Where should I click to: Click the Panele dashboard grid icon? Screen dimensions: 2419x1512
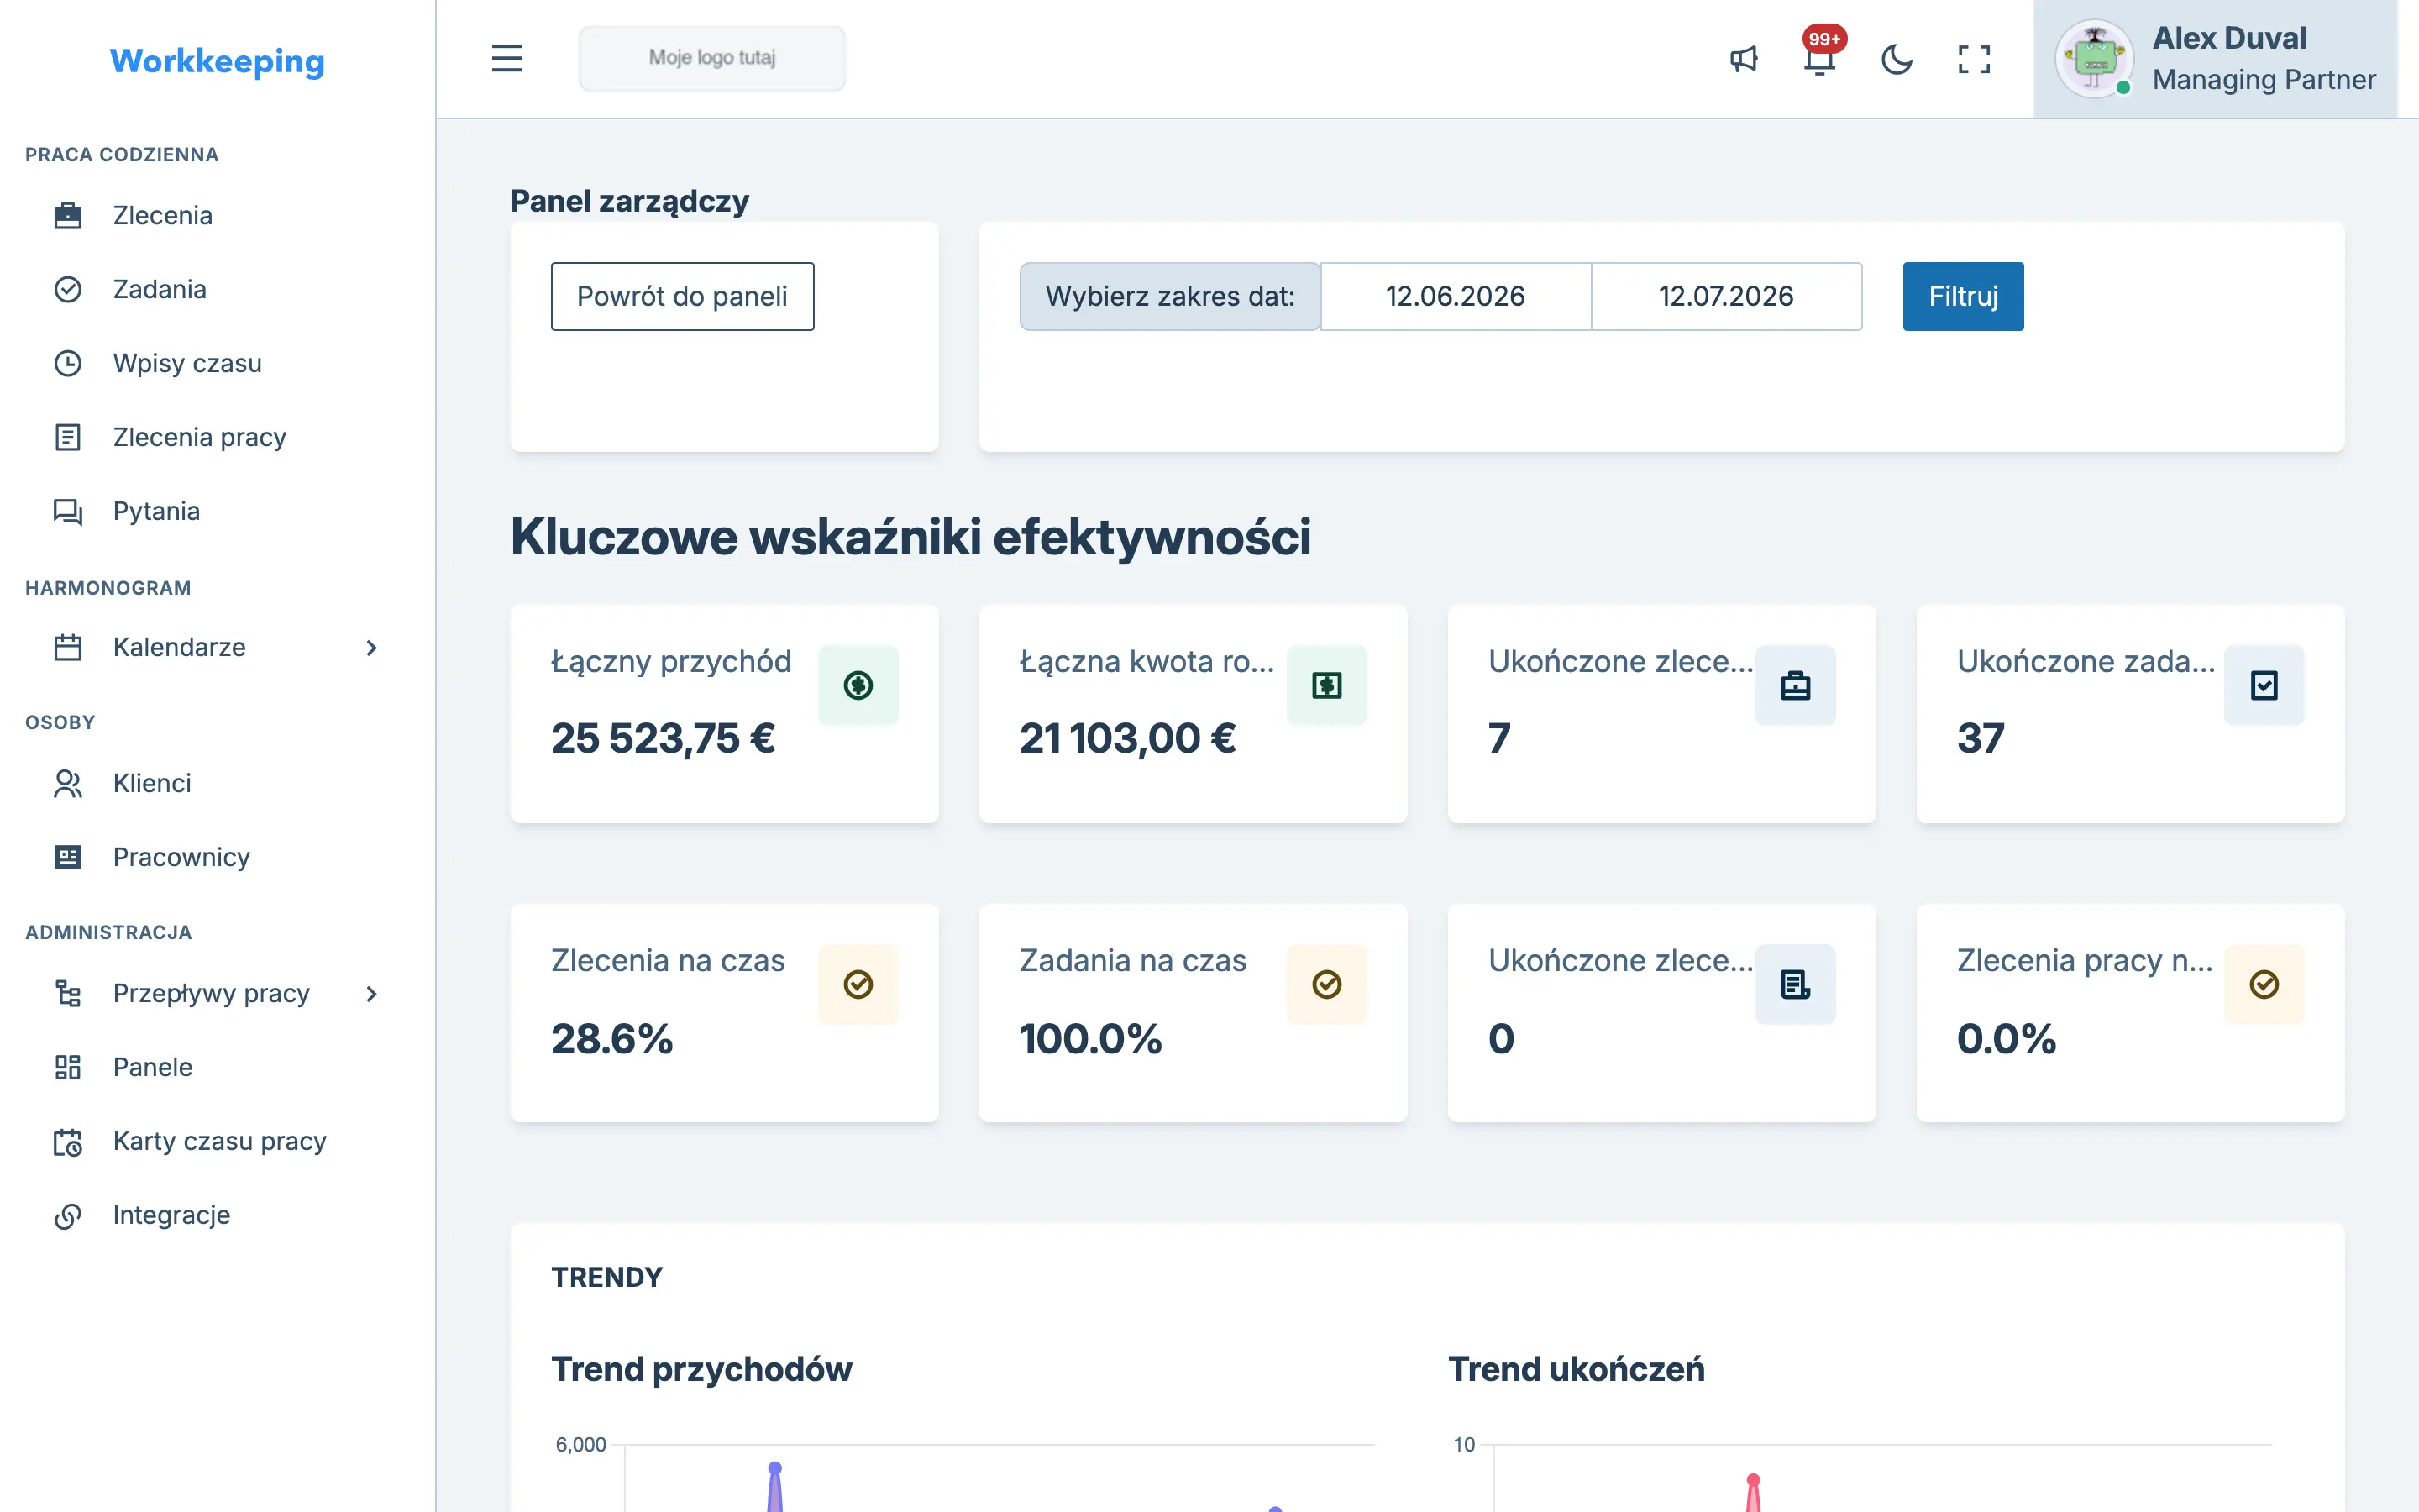68,1067
